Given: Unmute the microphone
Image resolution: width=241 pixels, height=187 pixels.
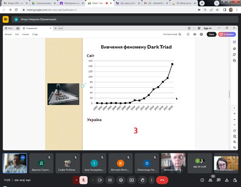Looking at the screenshot, I should (84, 180).
